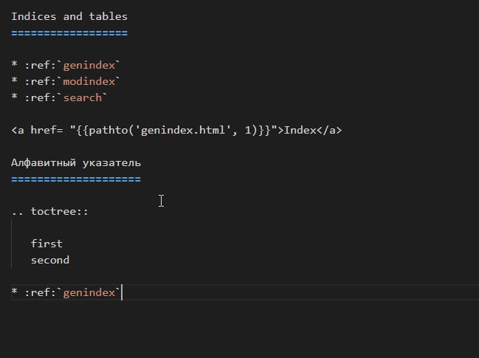Click ':ref:' on the last highlighted line
This screenshot has height=358, width=479.
pos(41,292)
